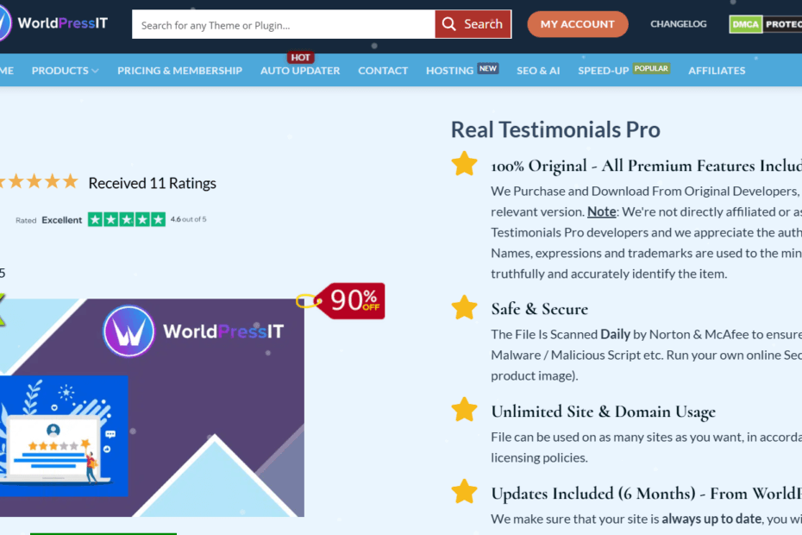Select the SEO & AI menu item
802x535 pixels.
click(538, 71)
